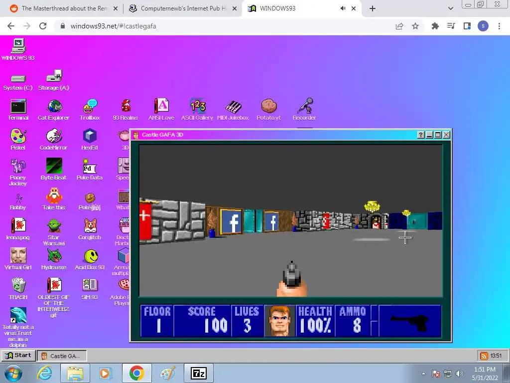This screenshot has height=383, width=510.
Task: Open Acid Box 93 smiley icon
Action: coord(90,260)
